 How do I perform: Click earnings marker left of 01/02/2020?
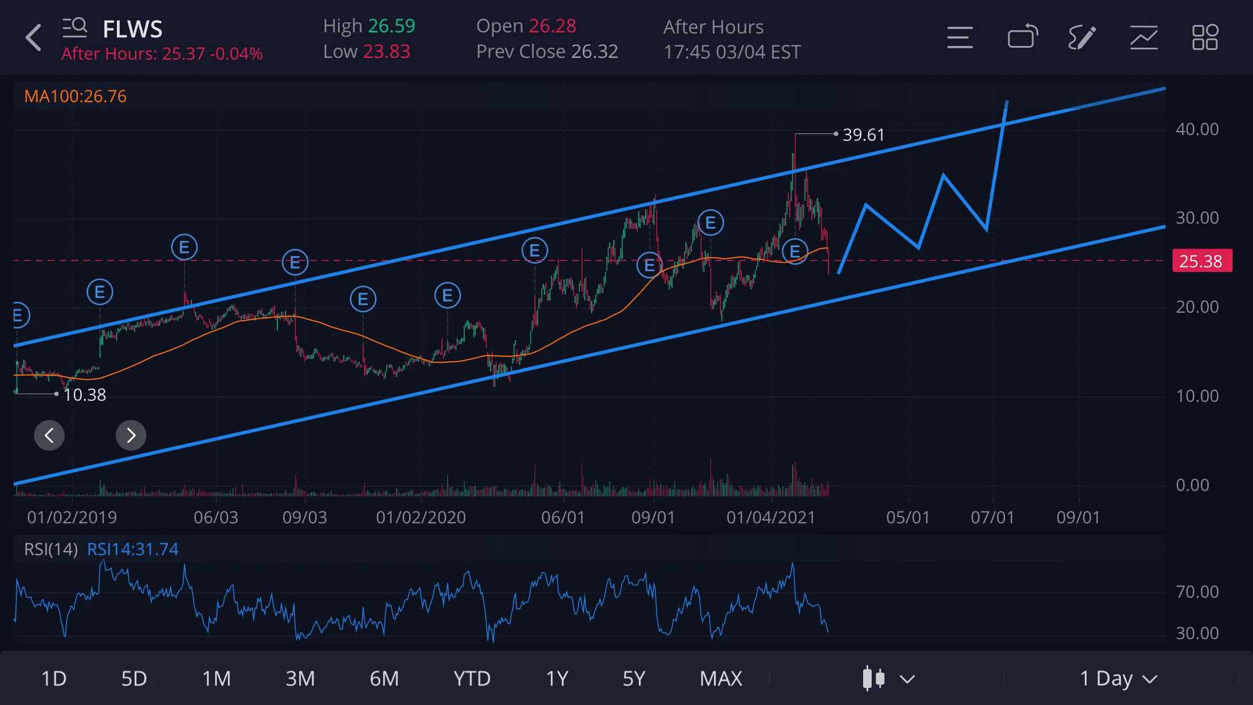tap(363, 299)
